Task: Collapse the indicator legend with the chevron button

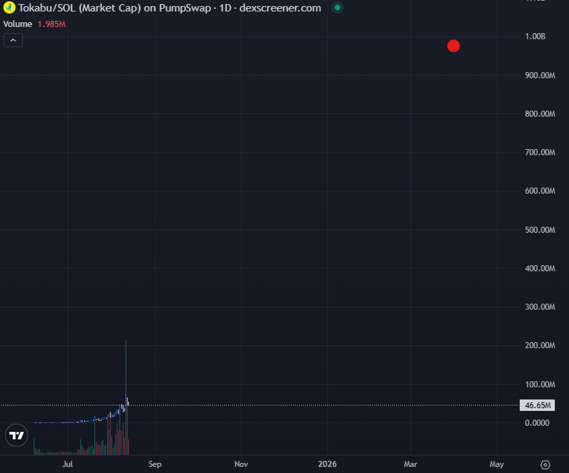Action: [x=13, y=40]
